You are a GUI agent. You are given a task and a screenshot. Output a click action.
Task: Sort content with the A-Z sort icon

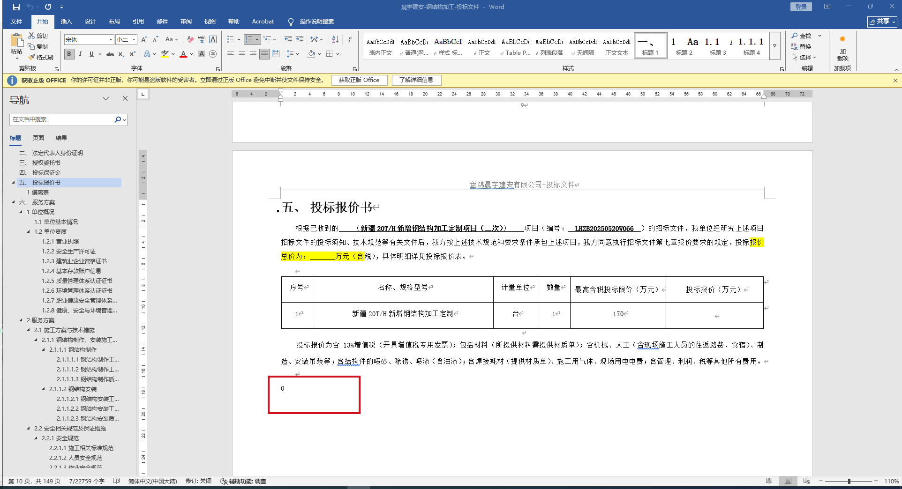tap(335, 40)
